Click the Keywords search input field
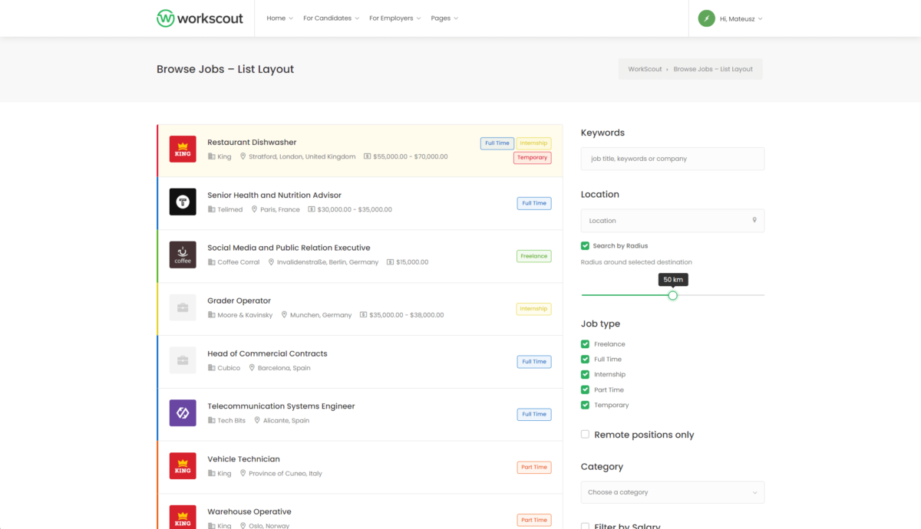Viewport: 921px width, 529px height. 672,159
